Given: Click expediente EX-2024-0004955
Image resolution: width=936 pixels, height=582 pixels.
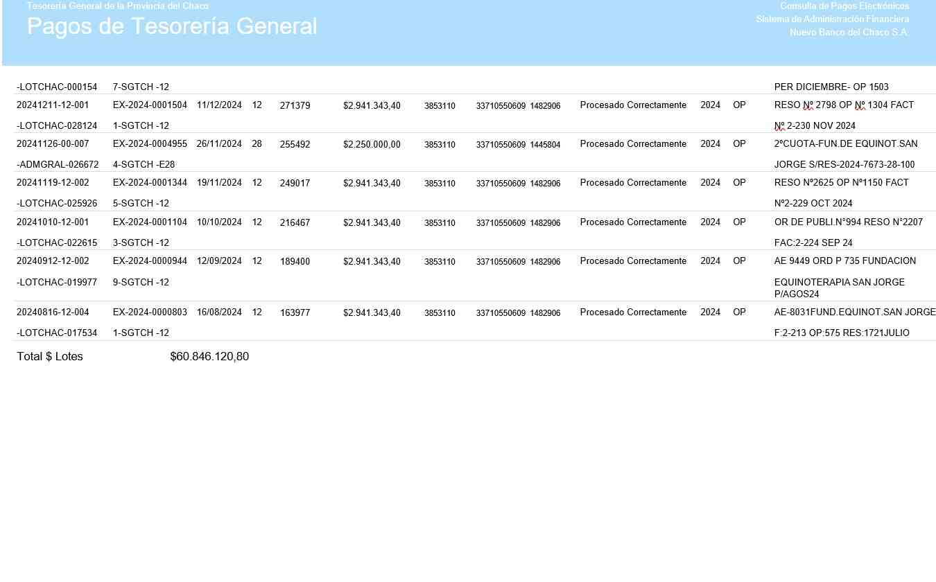Looking at the screenshot, I should pyautogui.click(x=150, y=144).
